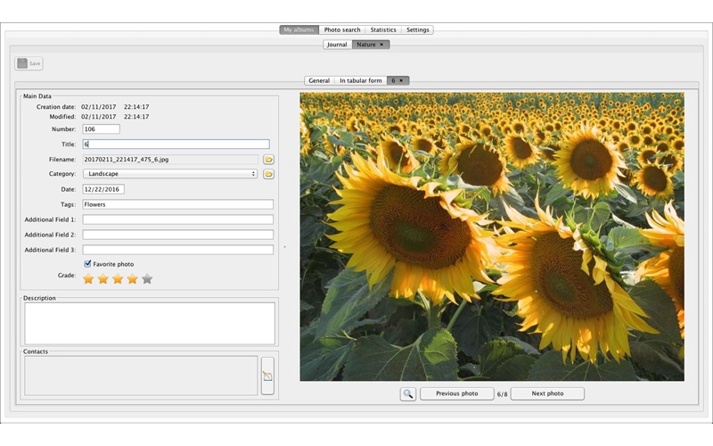
Task: Click inside the Description text area
Action: [150, 323]
